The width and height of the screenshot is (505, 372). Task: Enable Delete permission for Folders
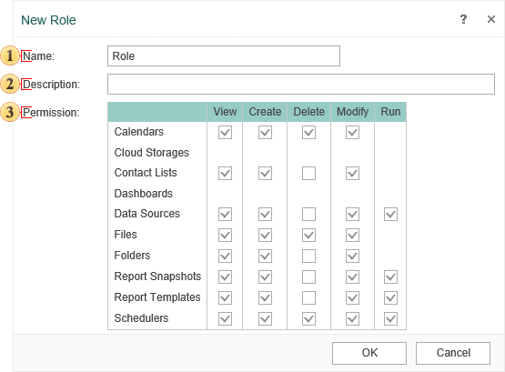click(x=308, y=256)
